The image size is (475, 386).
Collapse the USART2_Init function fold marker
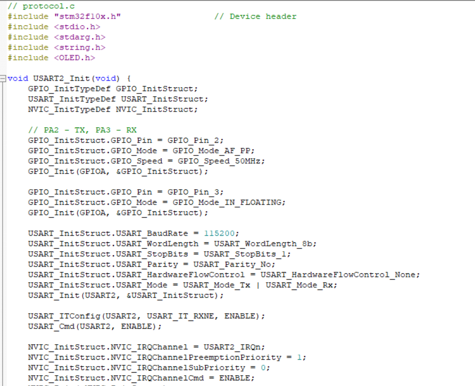point(3,79)
